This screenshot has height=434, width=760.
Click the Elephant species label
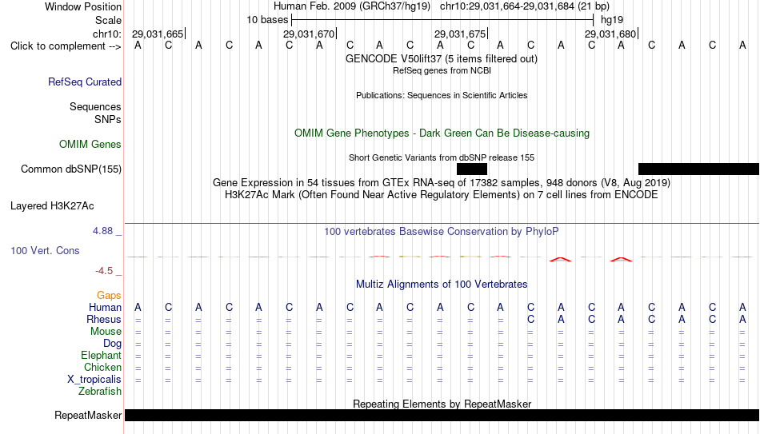(x=102, y=356)
